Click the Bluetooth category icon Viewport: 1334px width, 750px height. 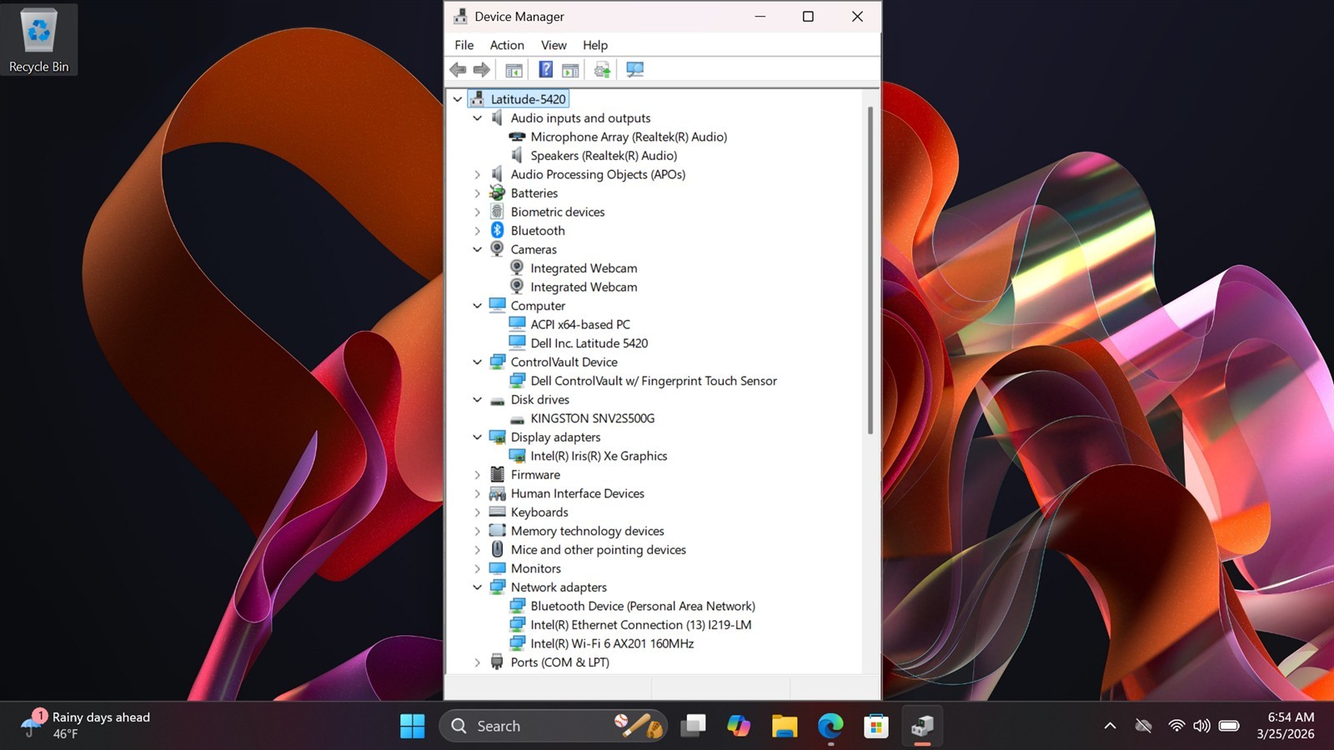[498, 230]
